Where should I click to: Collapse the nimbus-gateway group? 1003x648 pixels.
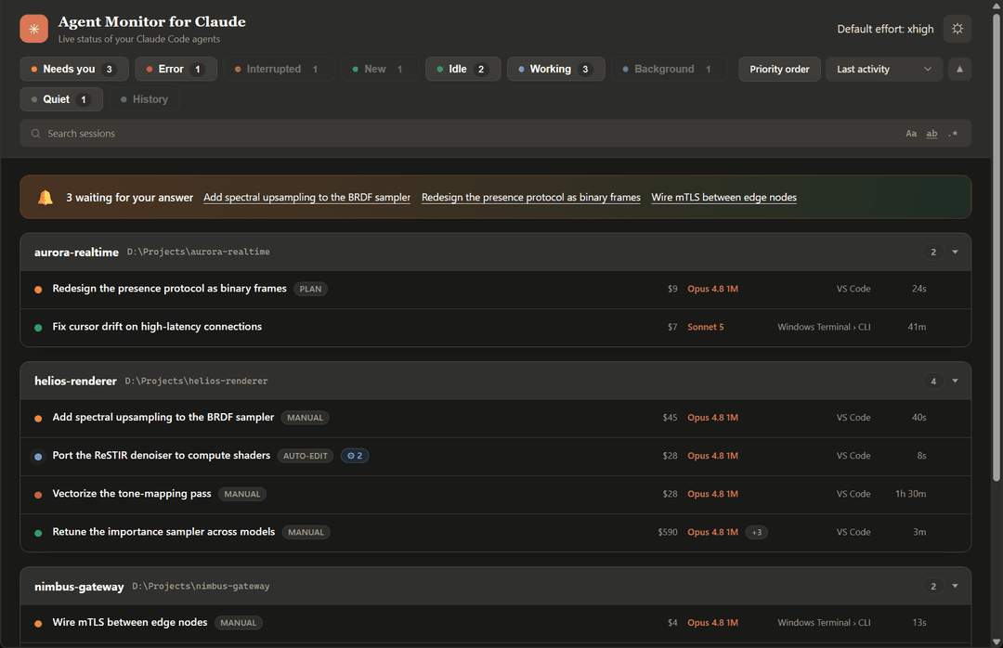point(955,587)
